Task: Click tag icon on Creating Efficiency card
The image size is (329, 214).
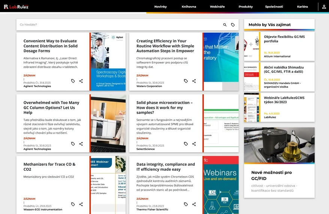Action: click(x=186, y=81)
